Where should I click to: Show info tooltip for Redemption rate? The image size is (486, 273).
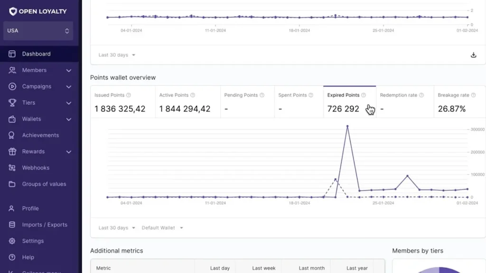421,95
